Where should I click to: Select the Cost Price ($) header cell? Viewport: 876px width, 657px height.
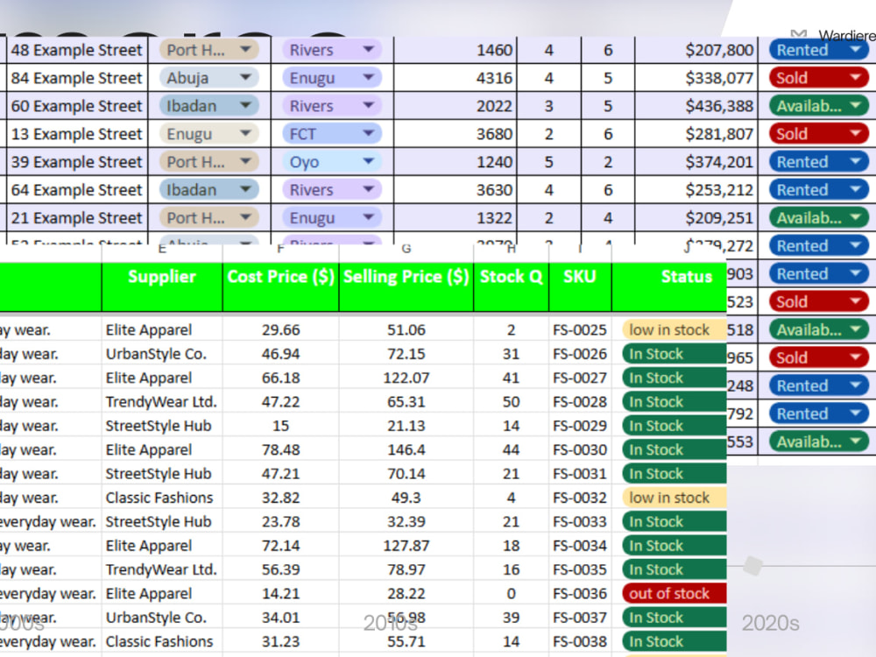(280, 286)
